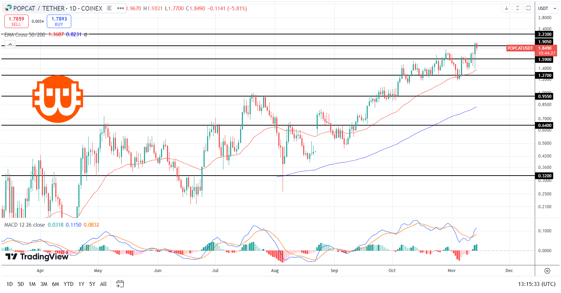
Task: Select the YTD time range
Action: [x=68, y=284]
